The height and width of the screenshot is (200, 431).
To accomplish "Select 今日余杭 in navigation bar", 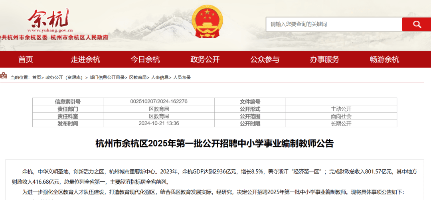I will 145,60.
